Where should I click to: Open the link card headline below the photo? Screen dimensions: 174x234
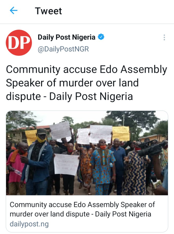click(x=82, y=209)
